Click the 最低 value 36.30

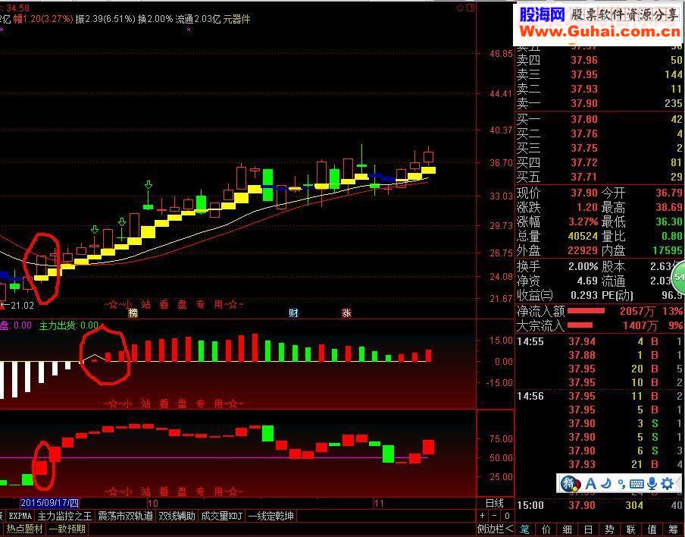point(669,221)
